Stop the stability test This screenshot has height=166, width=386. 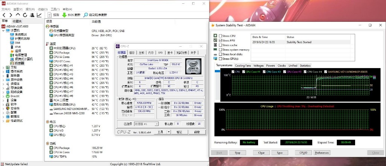(x=237, y=153)
